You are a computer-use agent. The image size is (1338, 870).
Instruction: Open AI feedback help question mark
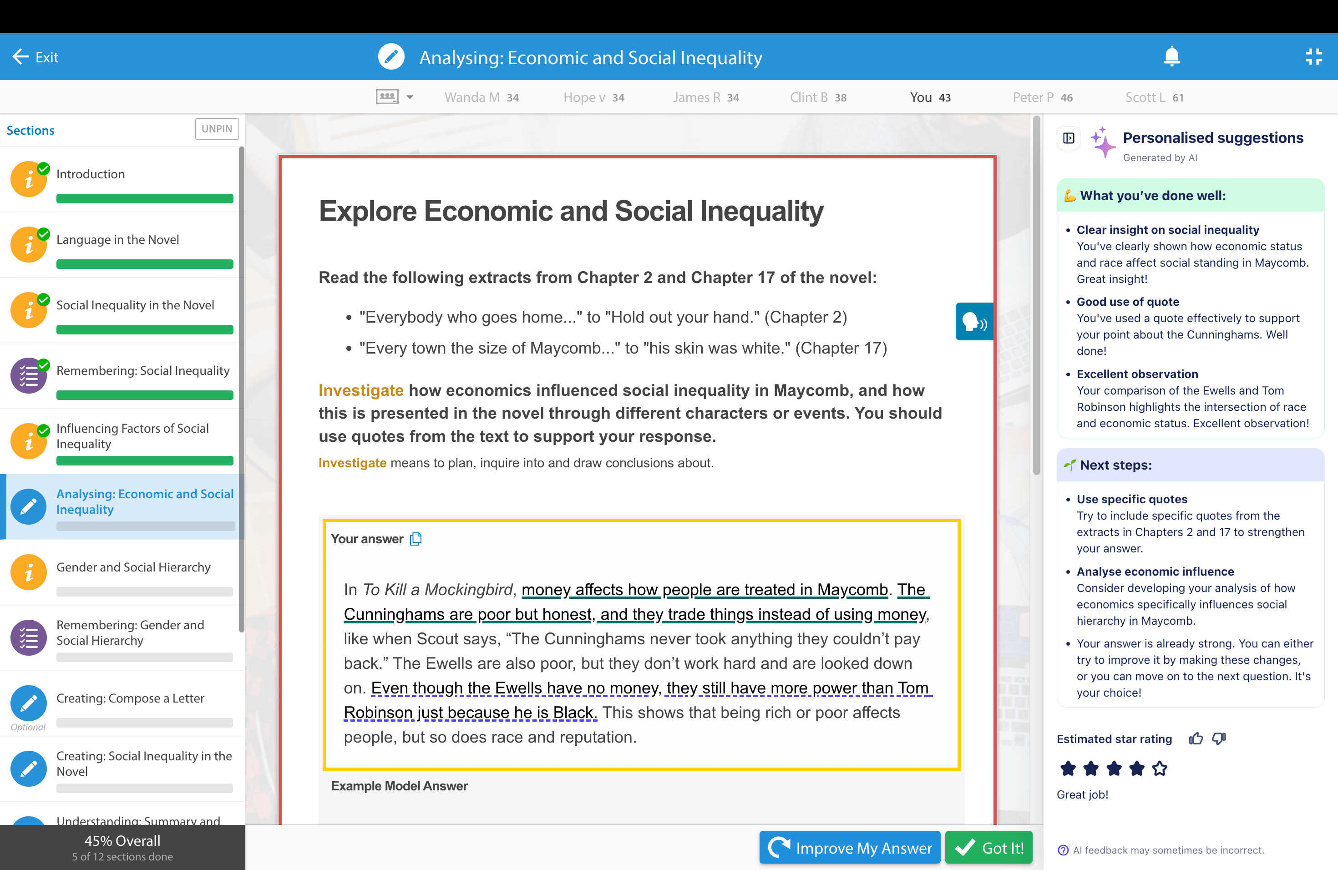(x=1063, y=850)
